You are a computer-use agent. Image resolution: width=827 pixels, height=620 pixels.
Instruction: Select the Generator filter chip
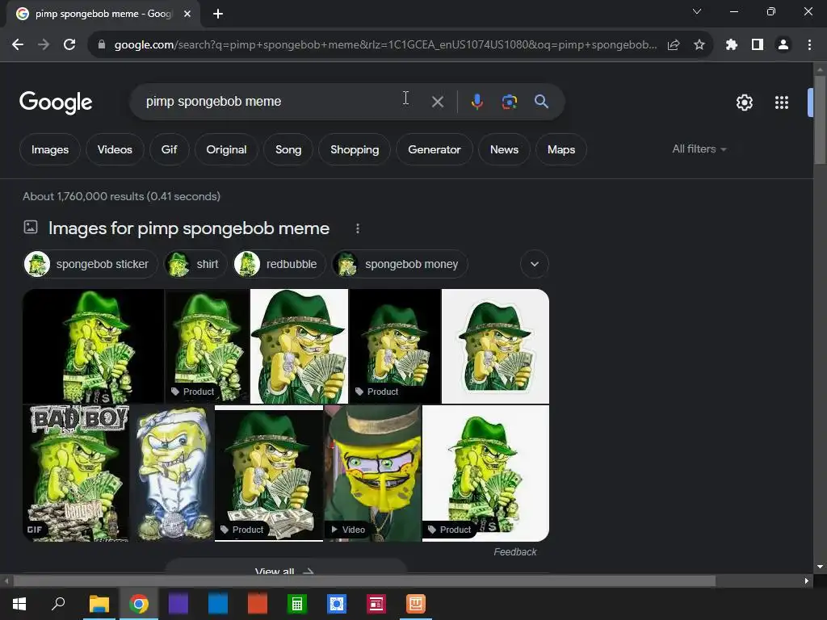pos(434,149)
